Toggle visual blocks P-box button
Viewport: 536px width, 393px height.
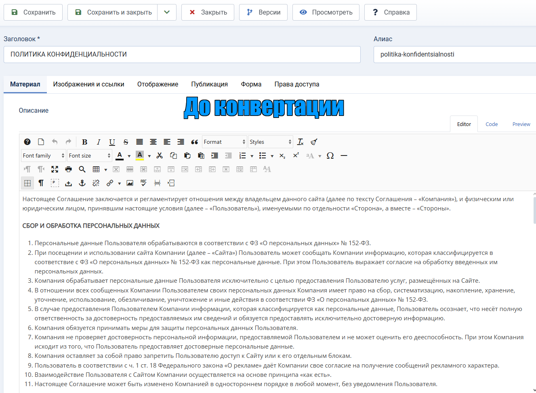pyautogui.click(x=55, y=183)
